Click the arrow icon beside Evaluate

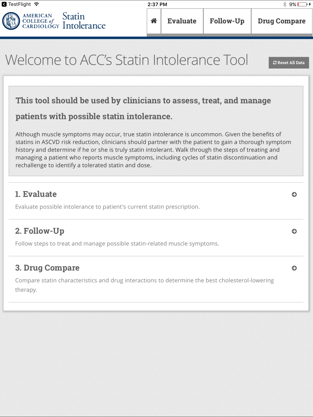click(x=294, y=194)
